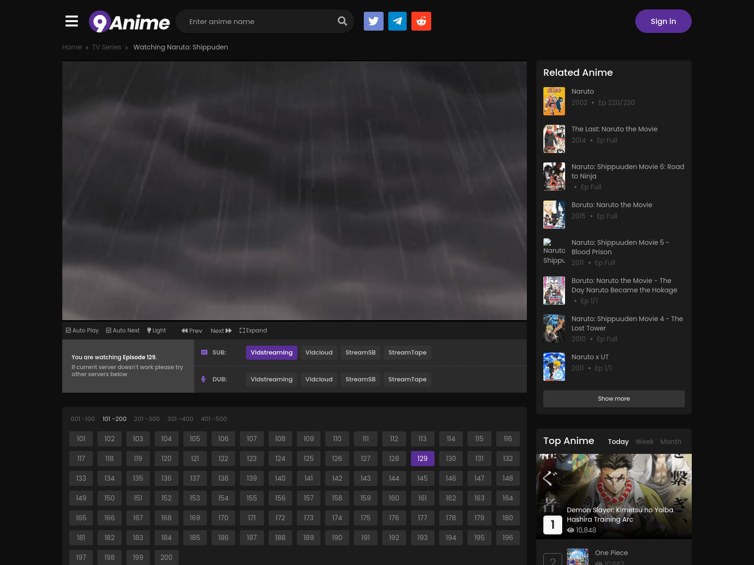The width and height of the screenshot is (754, 565).
Task: Click the Prev episode control
Action: pos(192,331)
